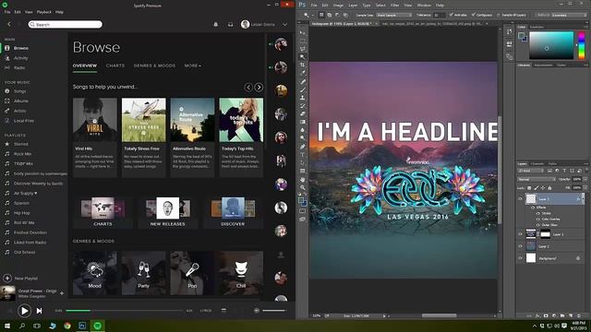This screenshot has height=332, width=591.
Task: Open Spotify notifications bell icon
Action: 215,25
